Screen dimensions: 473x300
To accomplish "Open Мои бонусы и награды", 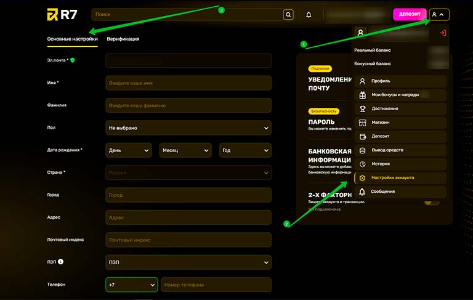I will tap(400, 95).
